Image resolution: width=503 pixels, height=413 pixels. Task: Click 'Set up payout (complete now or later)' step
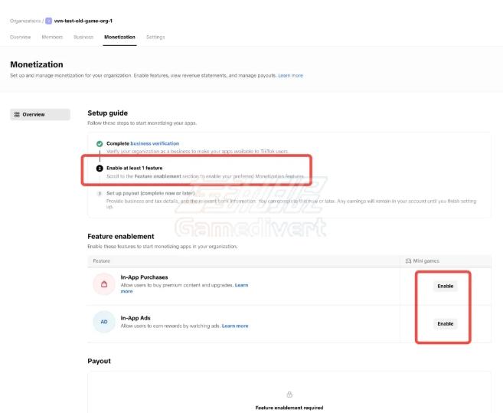151,193
